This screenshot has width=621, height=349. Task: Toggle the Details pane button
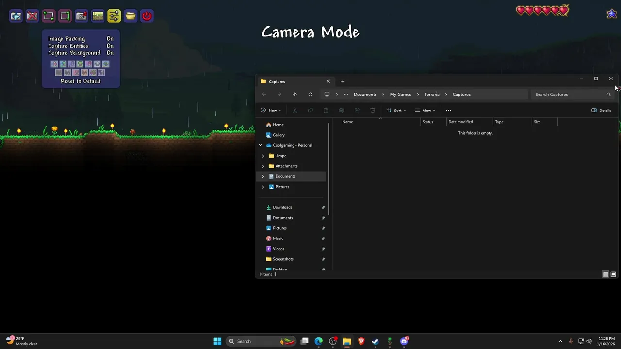(x=601, y=110)
